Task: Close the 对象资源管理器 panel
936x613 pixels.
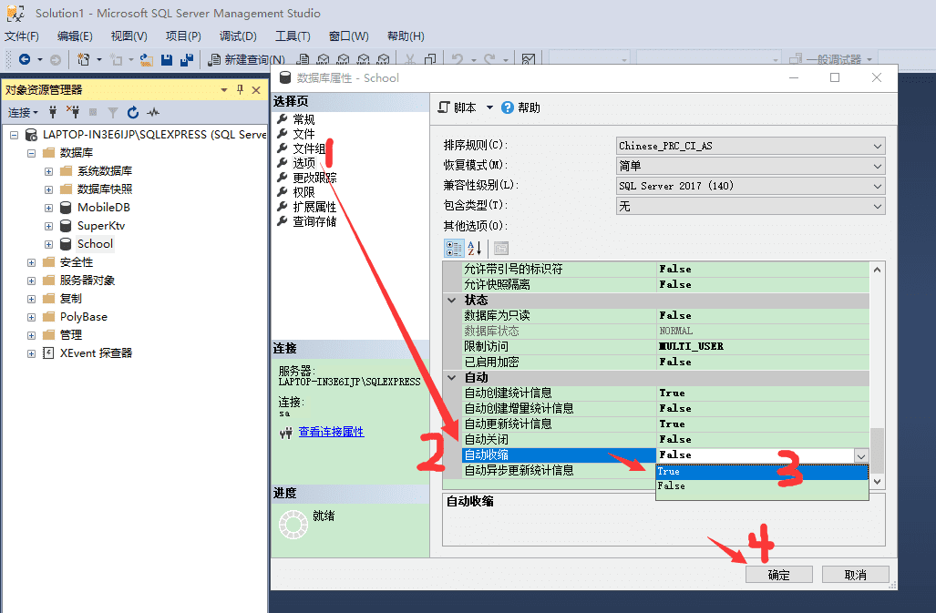Action: tap(256, 90)
